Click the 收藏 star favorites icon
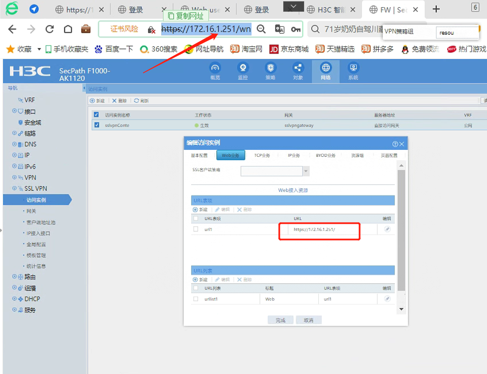487x374 pixels. tap(10, 49)
